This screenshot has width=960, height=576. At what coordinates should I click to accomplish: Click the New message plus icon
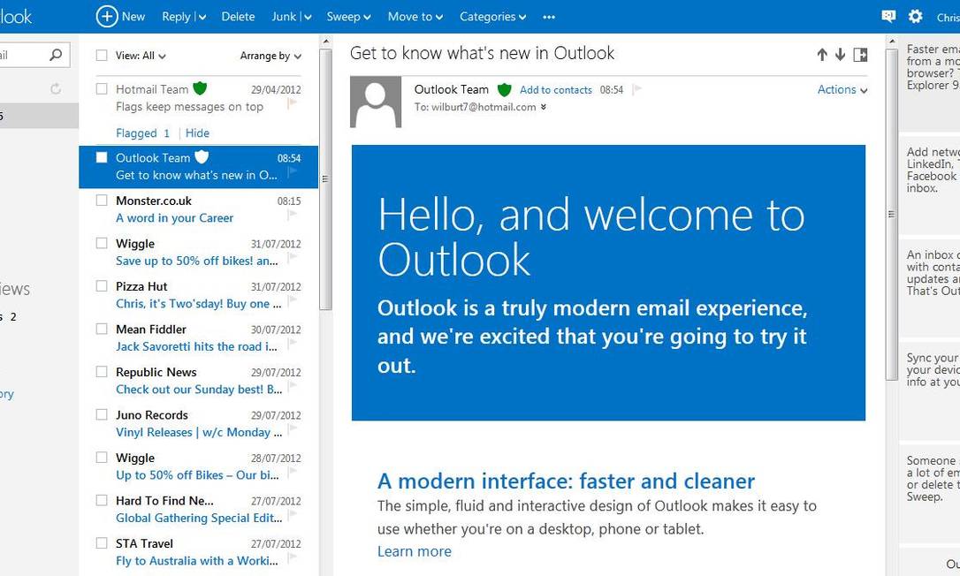107,16
